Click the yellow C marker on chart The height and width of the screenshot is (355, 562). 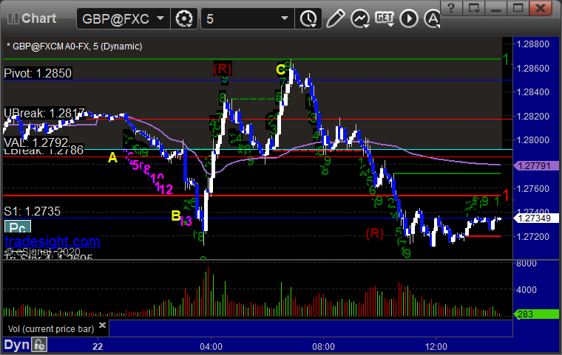281,69
